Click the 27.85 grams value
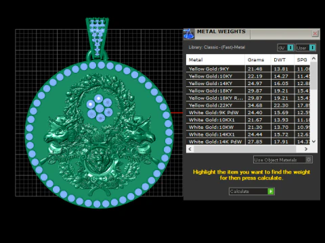Viewport: 325px width, 243px height. coord(255,142)
